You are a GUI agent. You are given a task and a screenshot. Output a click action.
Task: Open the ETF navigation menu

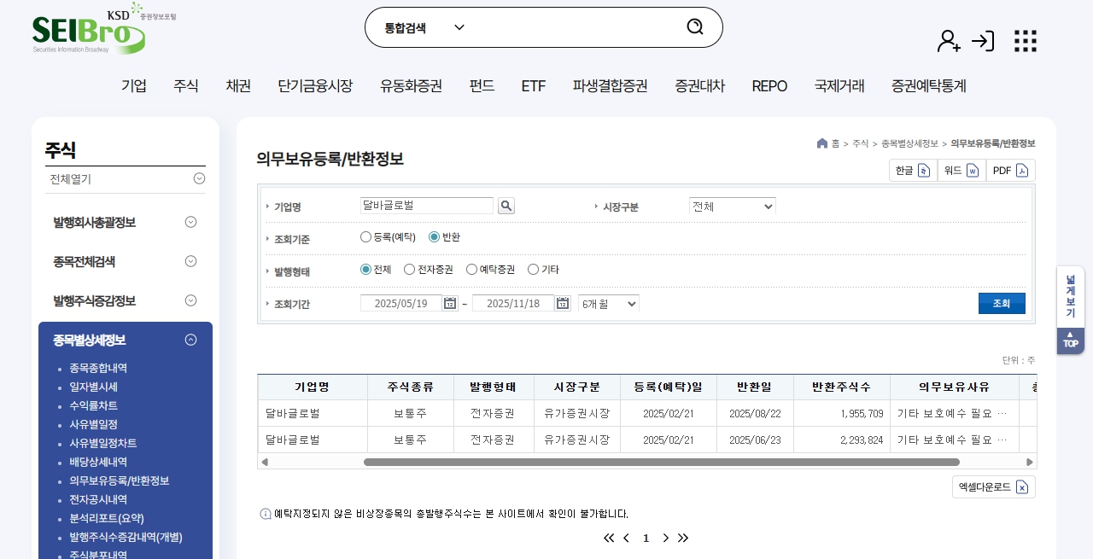point(533,85)
